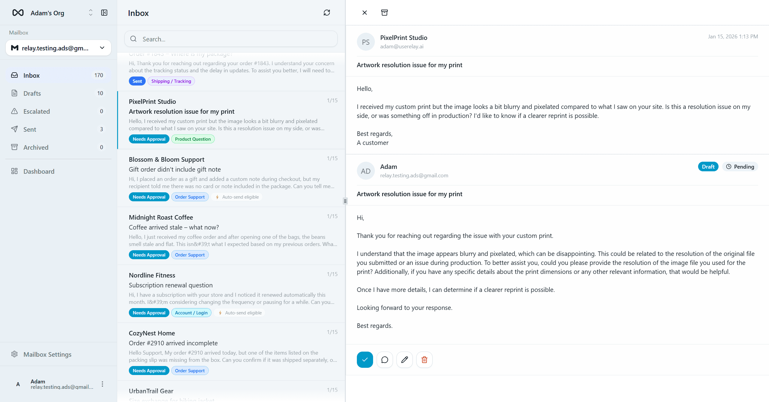Image resolution: width=769 pixels, height=402 pixels.
Task: Toggle the Auto-send eligible tag on Nordline Fitness email
Action: pos(239,313)
